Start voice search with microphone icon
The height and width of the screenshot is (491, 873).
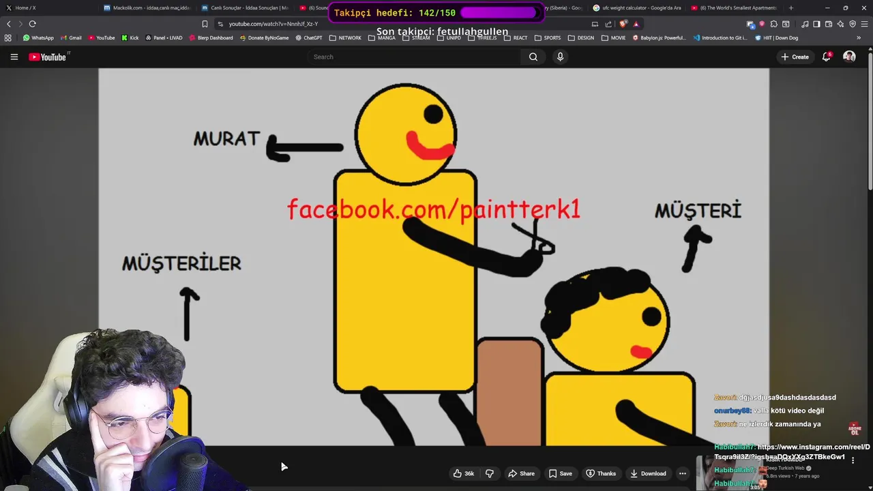coord(560,57)
